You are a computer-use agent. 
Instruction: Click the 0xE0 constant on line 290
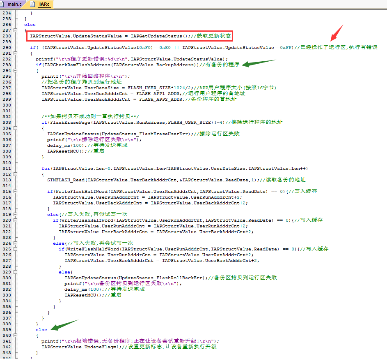click(x=165, y=48)
